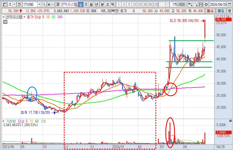This screenshot has width=233, height=150.
Task: Switch to the 틱 tick chart period
Action: 113,5
